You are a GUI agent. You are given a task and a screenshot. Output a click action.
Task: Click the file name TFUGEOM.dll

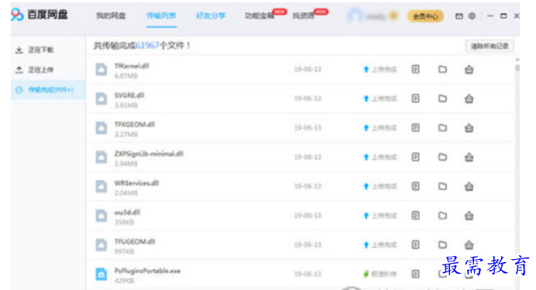pos(135,241)
